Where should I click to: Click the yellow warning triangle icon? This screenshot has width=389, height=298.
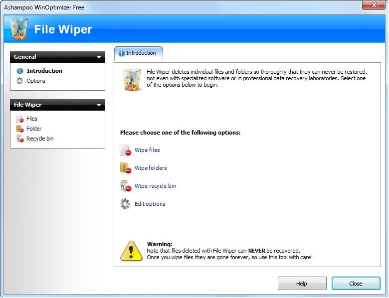pos(131,251)
